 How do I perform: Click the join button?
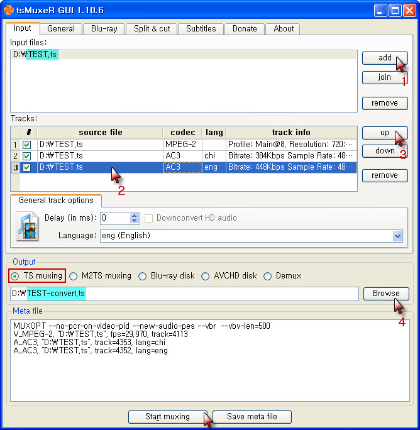pyautogui.click(x=385, y=77)
